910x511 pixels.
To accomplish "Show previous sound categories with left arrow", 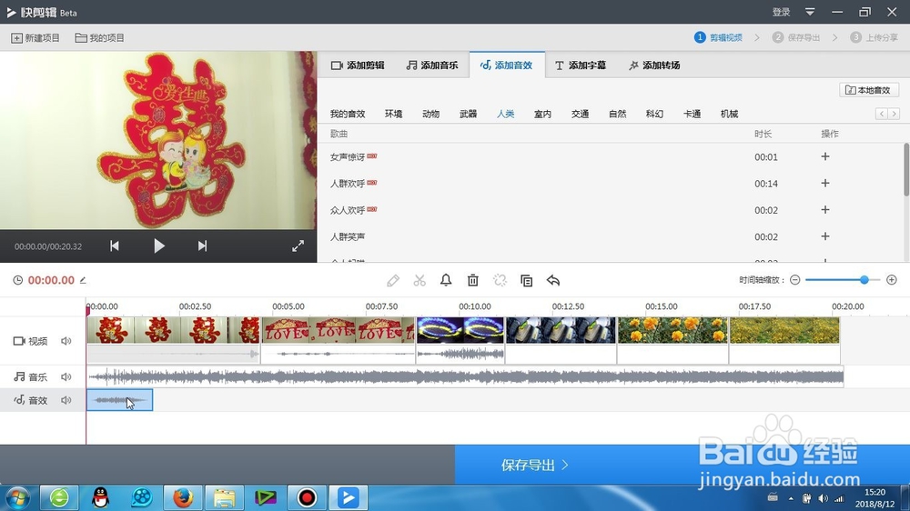I will point(882,114).
